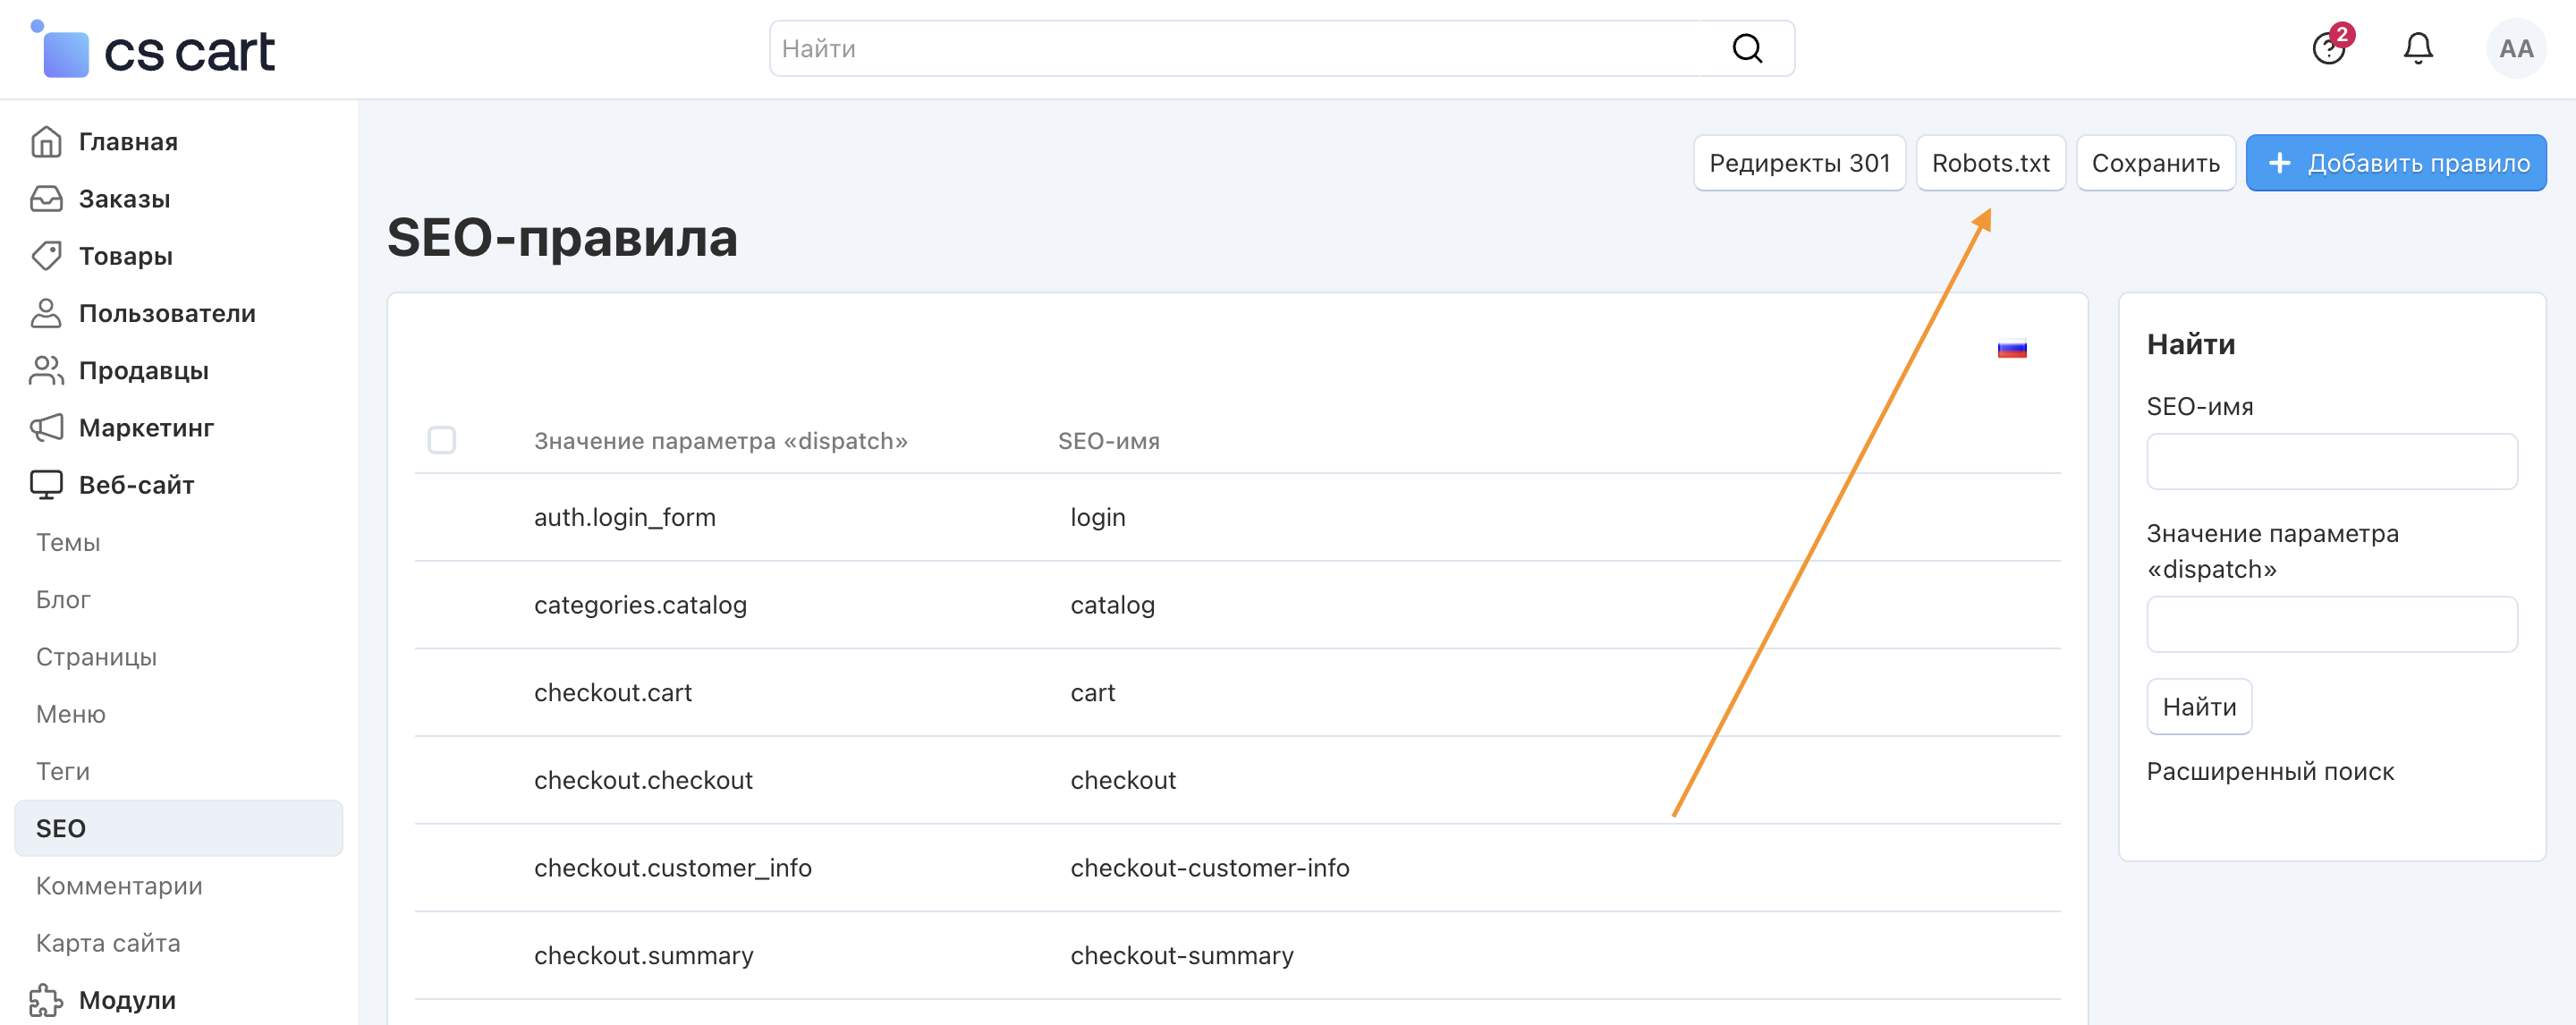Open the Russian flag language selector
The image size is (2576, 1025).
pyautogui.click(x=2011, y=350)
